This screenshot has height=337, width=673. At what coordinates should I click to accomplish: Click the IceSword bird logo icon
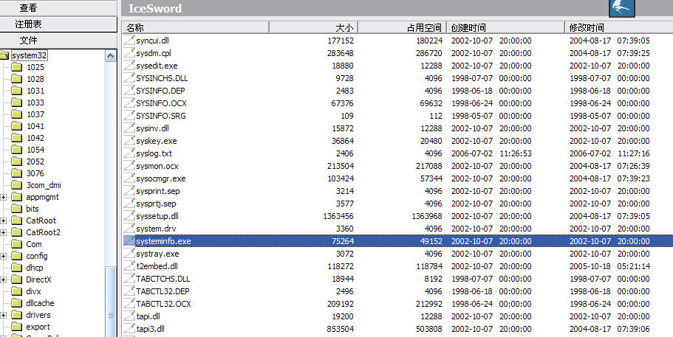click(x=622, y=7)
